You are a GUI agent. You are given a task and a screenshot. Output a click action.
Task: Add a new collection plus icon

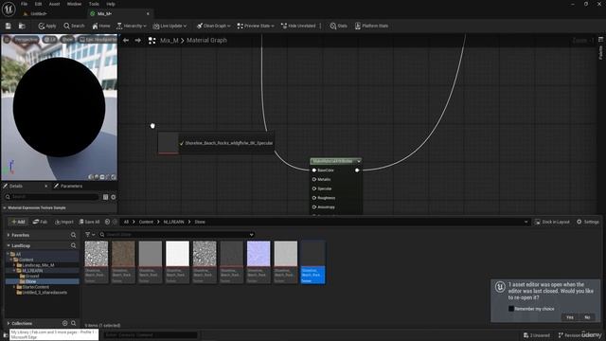point(65,323)
